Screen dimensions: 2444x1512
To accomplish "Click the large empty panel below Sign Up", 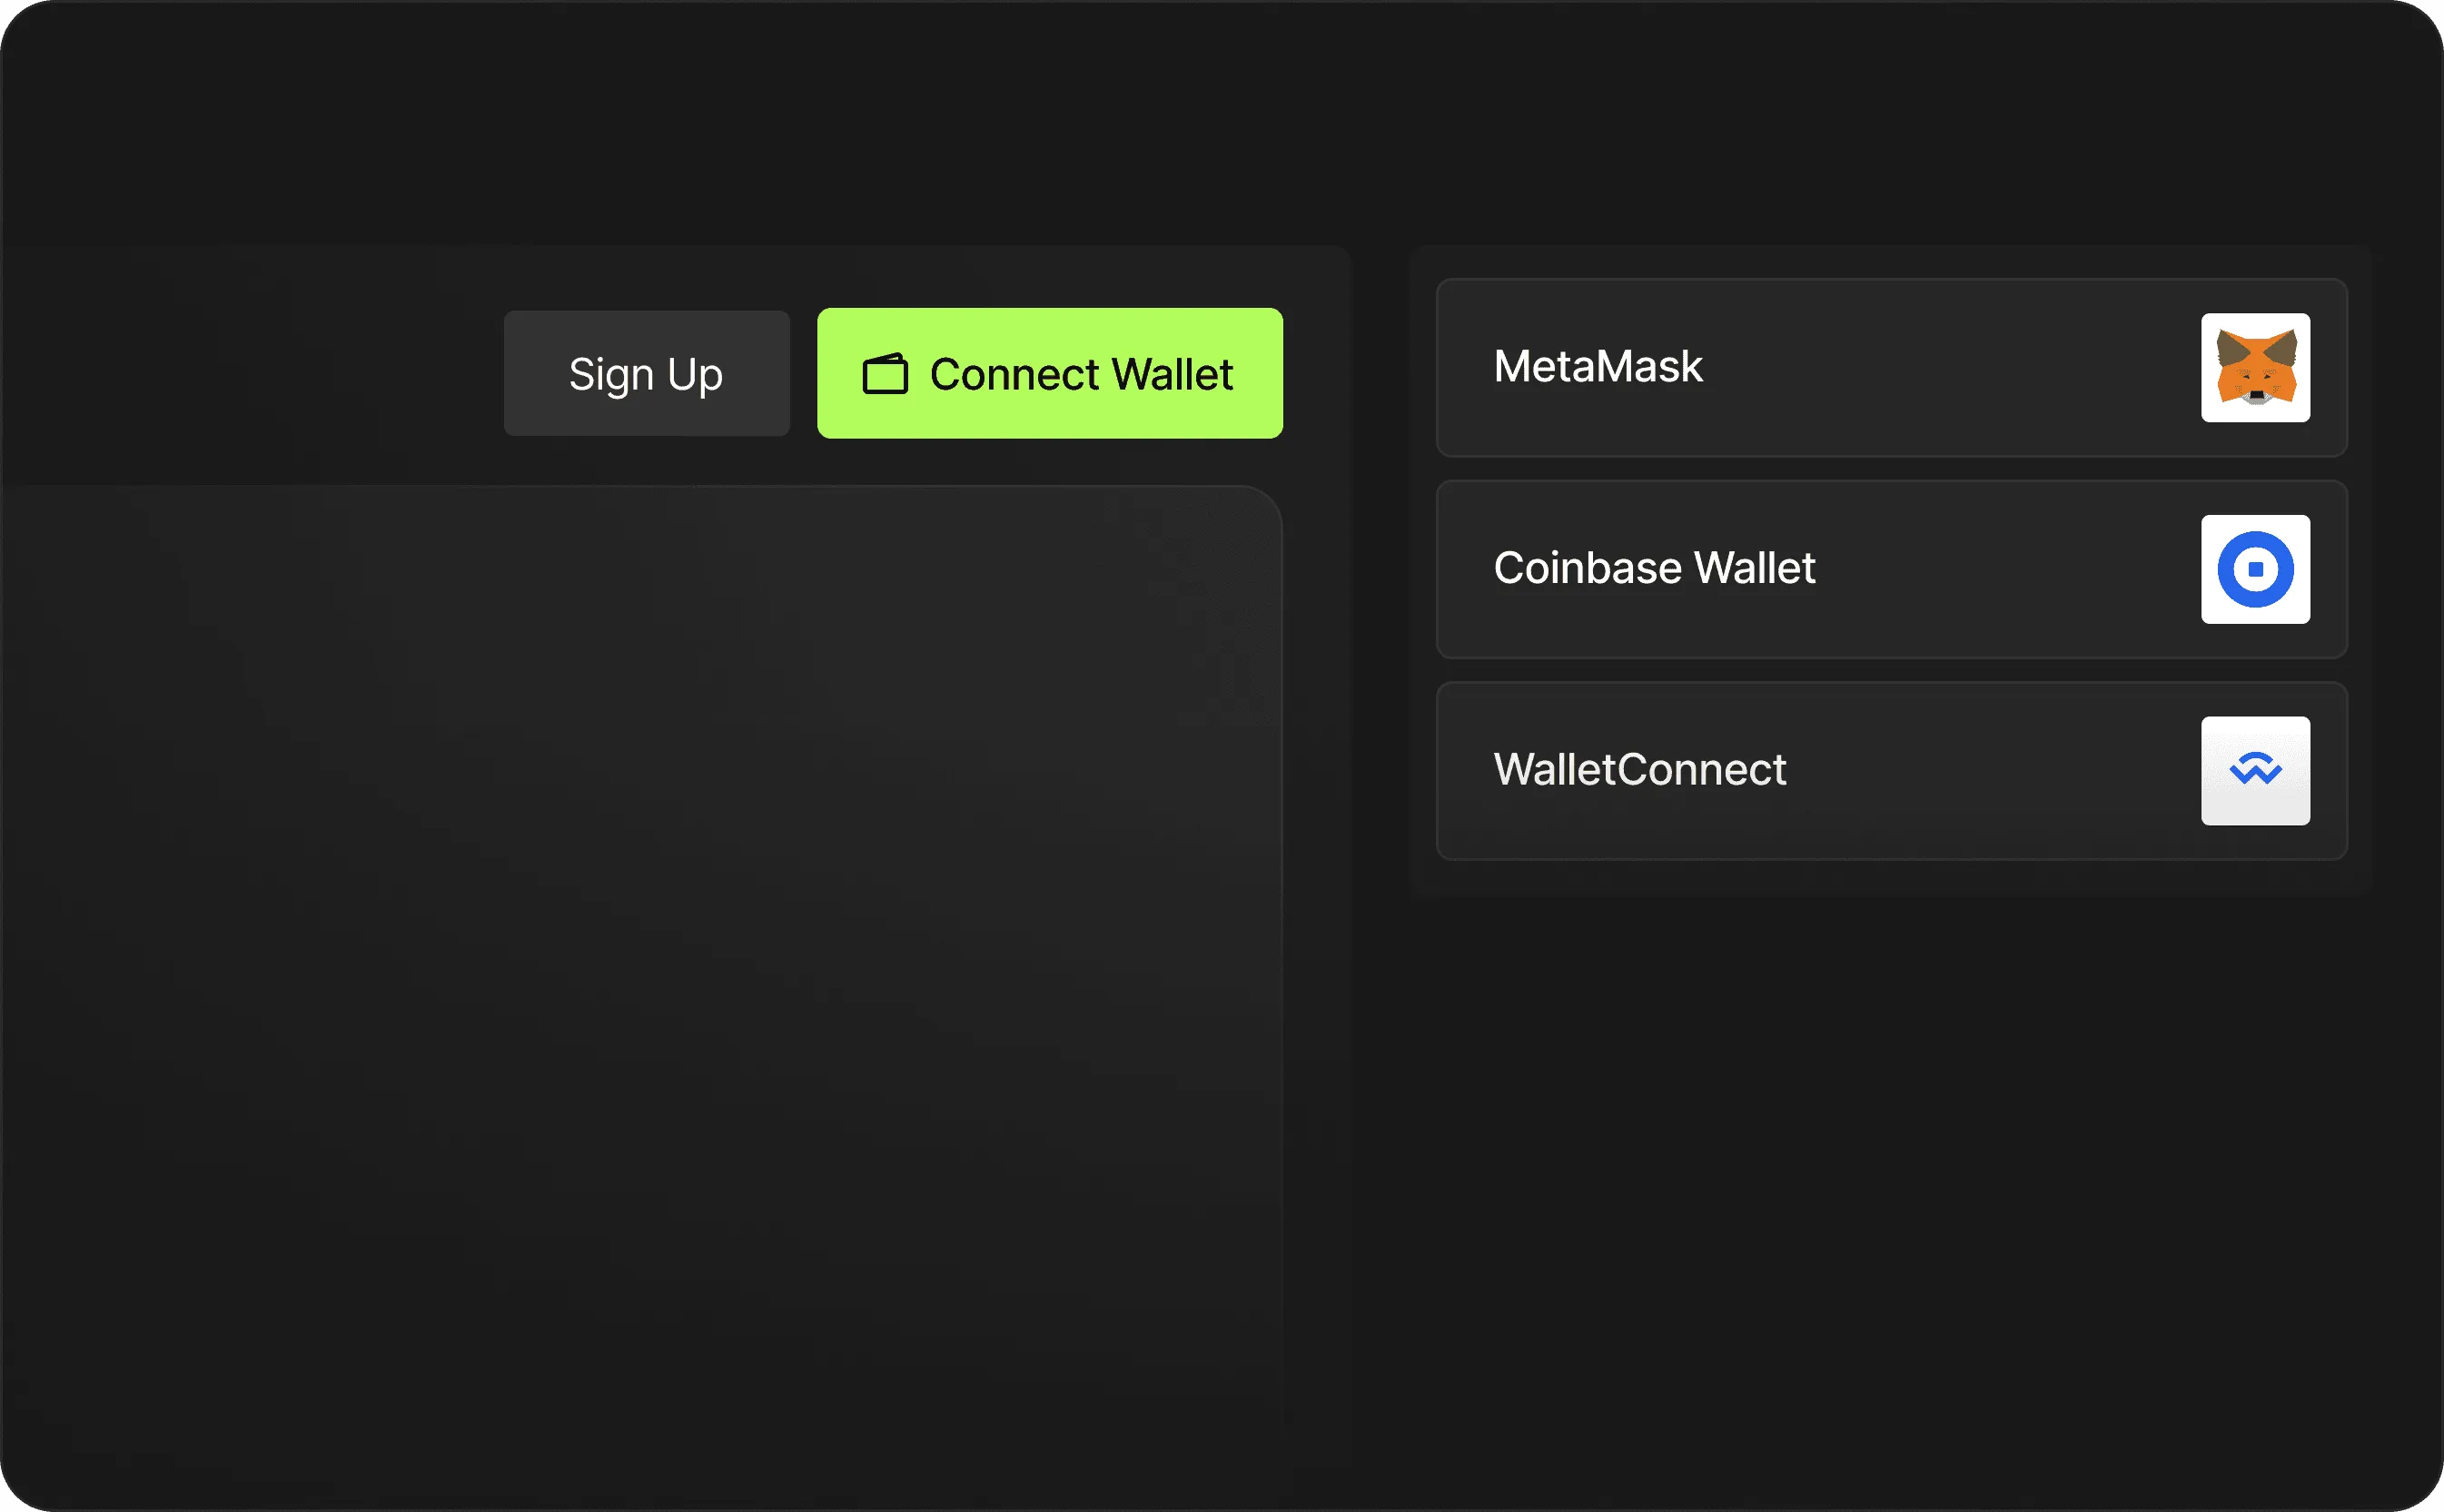I will coord(640,950).
